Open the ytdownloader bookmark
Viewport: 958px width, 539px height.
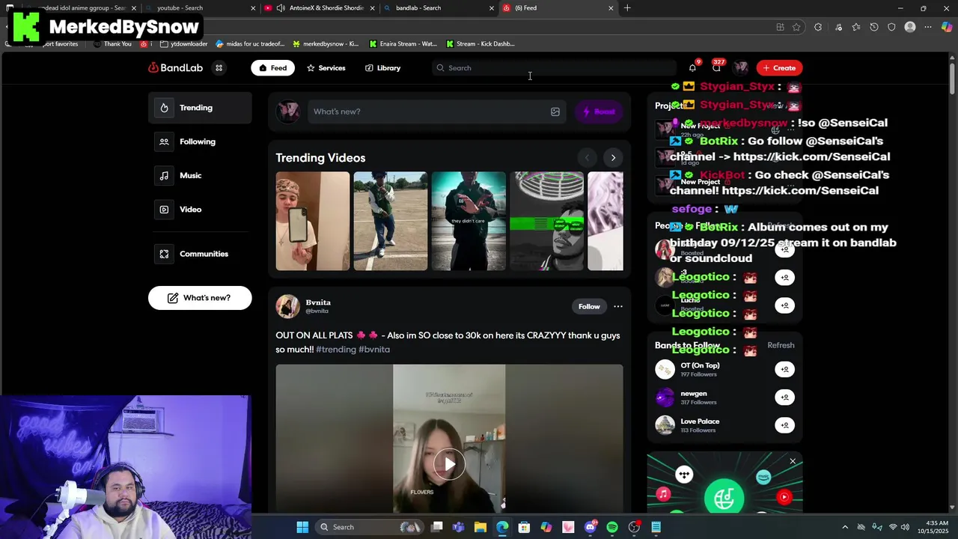click(x=184, y=44)
